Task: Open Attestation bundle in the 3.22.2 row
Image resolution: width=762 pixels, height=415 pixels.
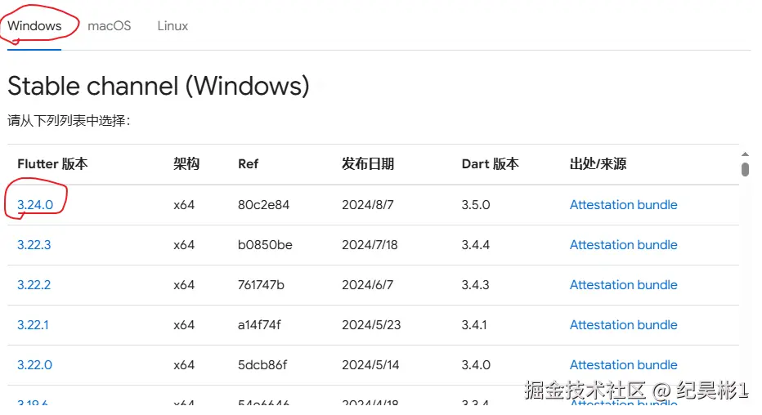Action: pyautogui.click(x=623, y=284)
